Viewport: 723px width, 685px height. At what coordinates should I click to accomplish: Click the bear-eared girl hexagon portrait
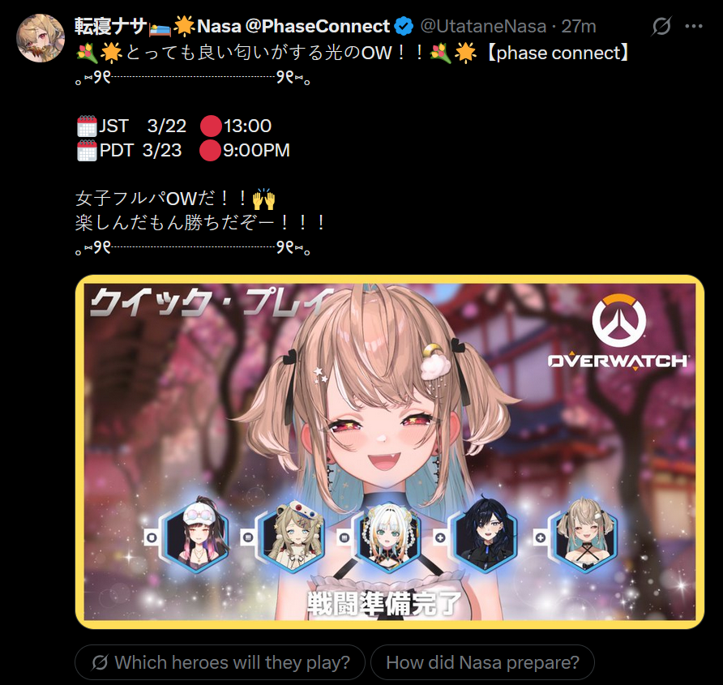click(x=293, y=537)
